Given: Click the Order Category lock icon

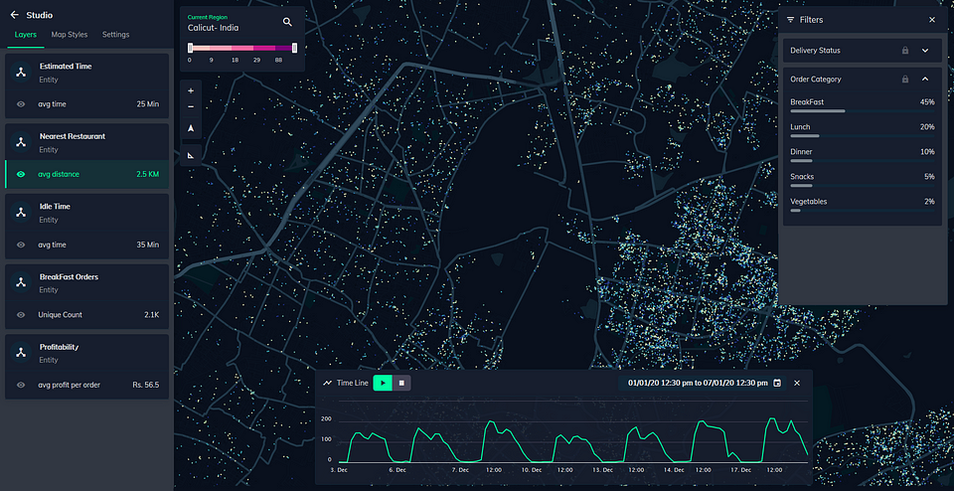Looking at the screenshot, I should click(x=905, y=80).
